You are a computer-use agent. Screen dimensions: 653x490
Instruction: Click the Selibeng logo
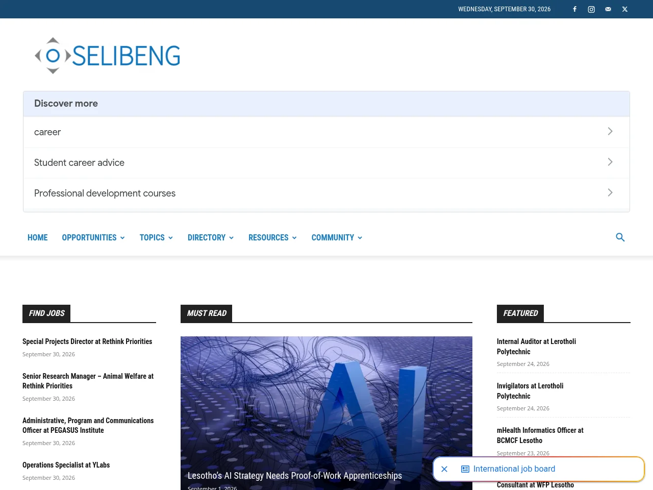107,56
